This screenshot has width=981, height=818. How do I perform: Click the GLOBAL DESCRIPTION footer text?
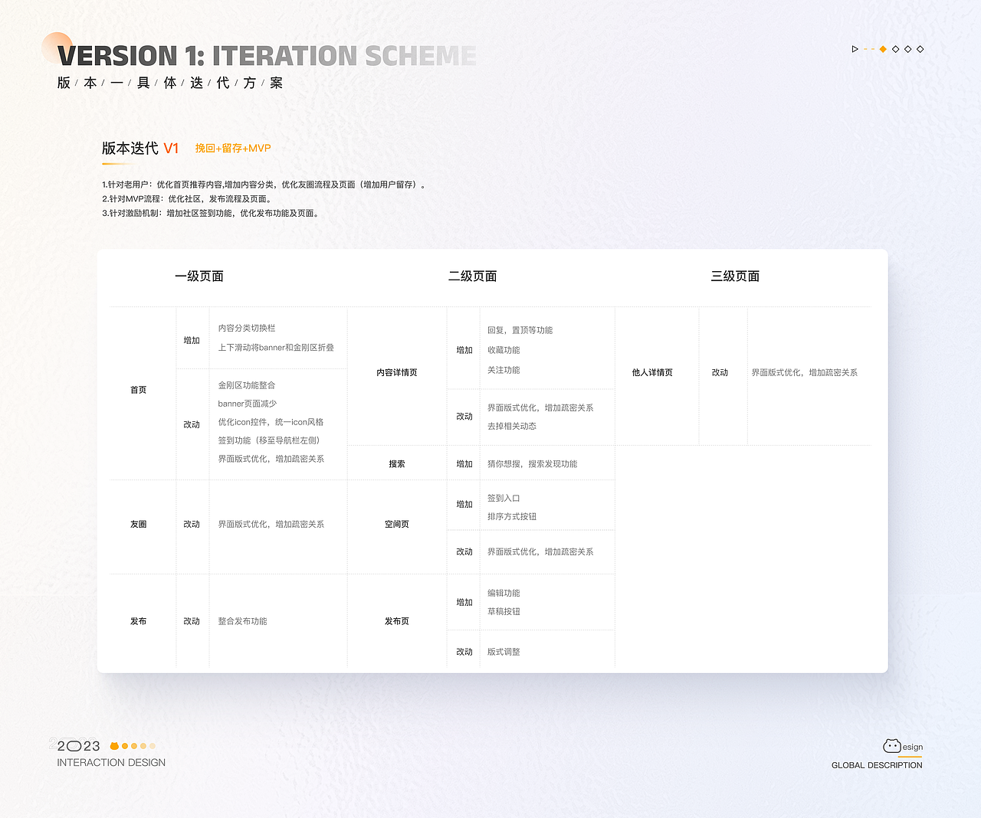(x=877, y=765)
